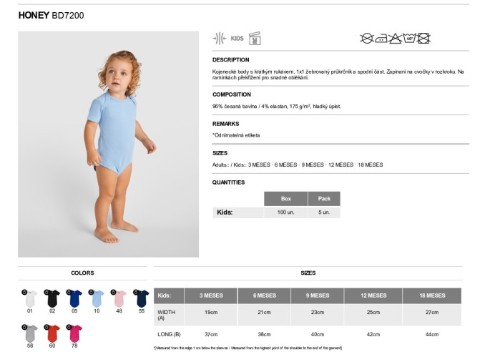Click the ironing care symbol
Viewport: 500px width, 352px height.
[381, 39]
